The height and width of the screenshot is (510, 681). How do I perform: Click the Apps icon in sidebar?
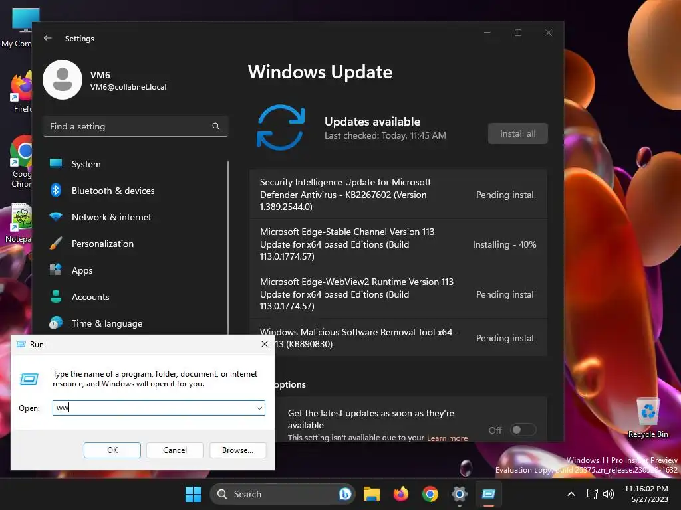[x=56, y=270]
